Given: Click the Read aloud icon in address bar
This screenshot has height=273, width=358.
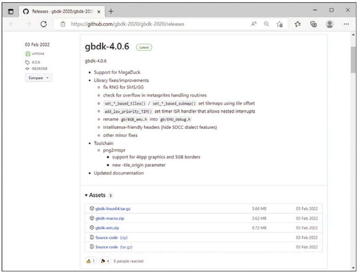Looking at the screenshot, I should click(254, 24).
